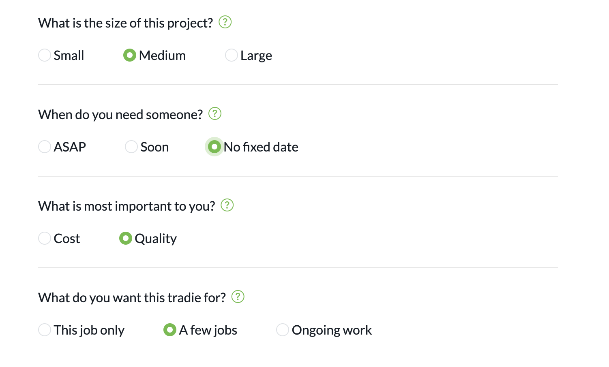Pick the 'This job only' option
The width and height of the screenshot is (609, 367).
click(x=45, y=330)
